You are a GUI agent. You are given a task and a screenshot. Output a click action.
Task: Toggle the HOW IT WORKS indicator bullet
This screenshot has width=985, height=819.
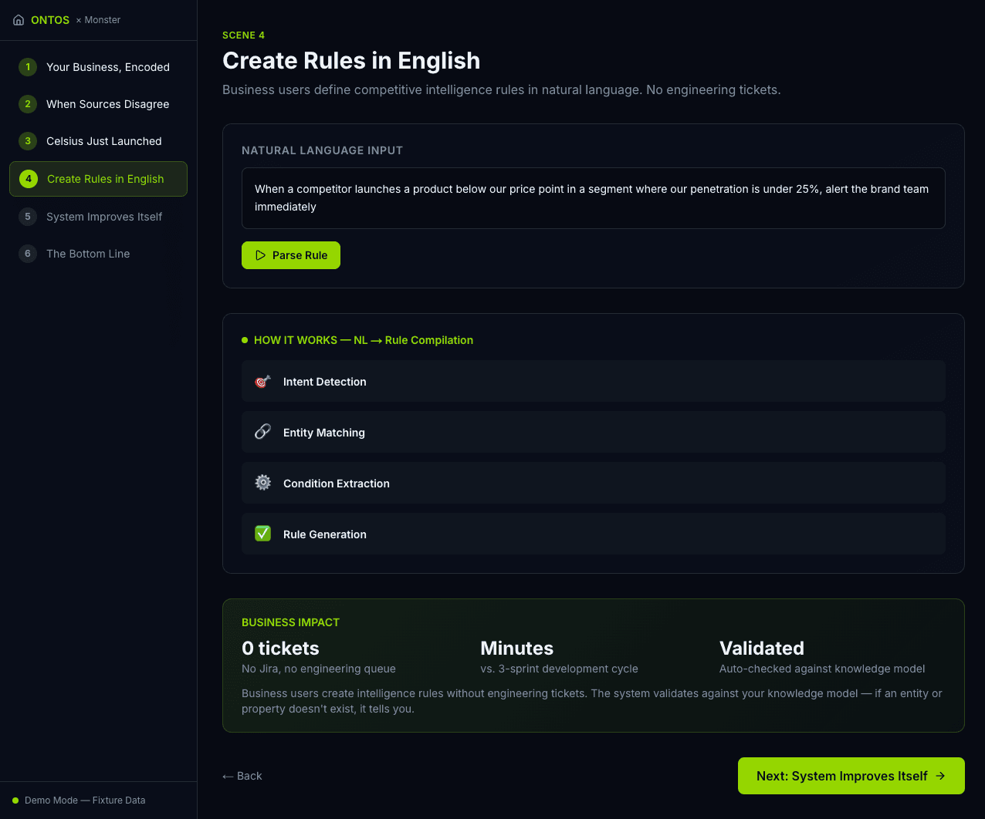[x=244, y=339]
